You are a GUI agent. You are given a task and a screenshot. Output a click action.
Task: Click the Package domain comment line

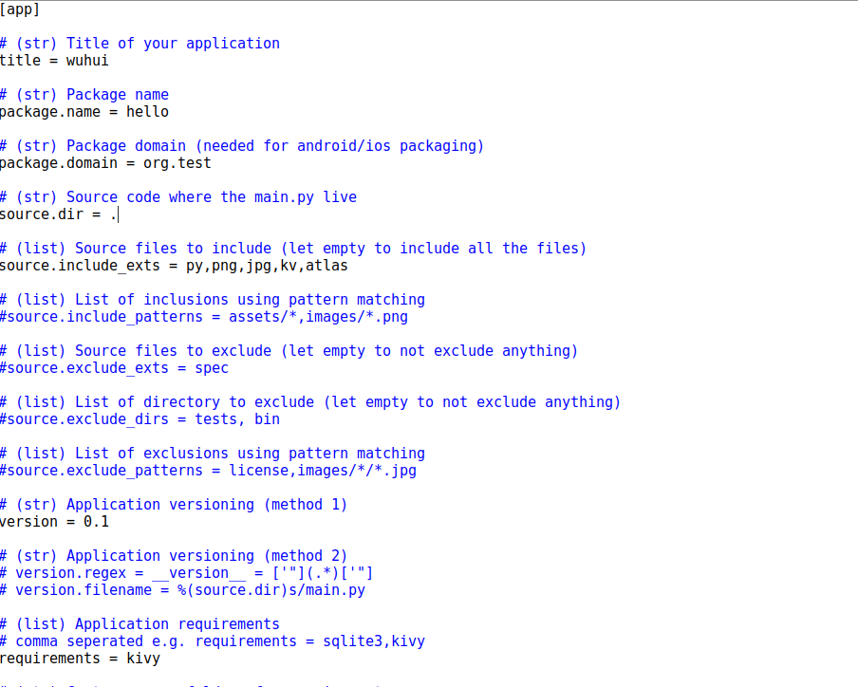(242, 145)
